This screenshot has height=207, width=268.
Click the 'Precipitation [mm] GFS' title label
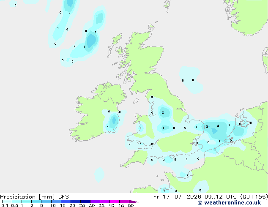point(34,197)
